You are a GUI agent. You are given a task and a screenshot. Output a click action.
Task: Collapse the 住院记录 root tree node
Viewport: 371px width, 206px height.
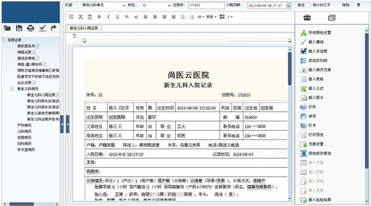(x=3, y=40)
